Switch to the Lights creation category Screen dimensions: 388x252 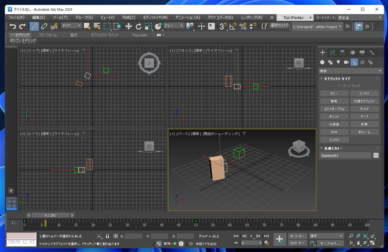point(338,63)
